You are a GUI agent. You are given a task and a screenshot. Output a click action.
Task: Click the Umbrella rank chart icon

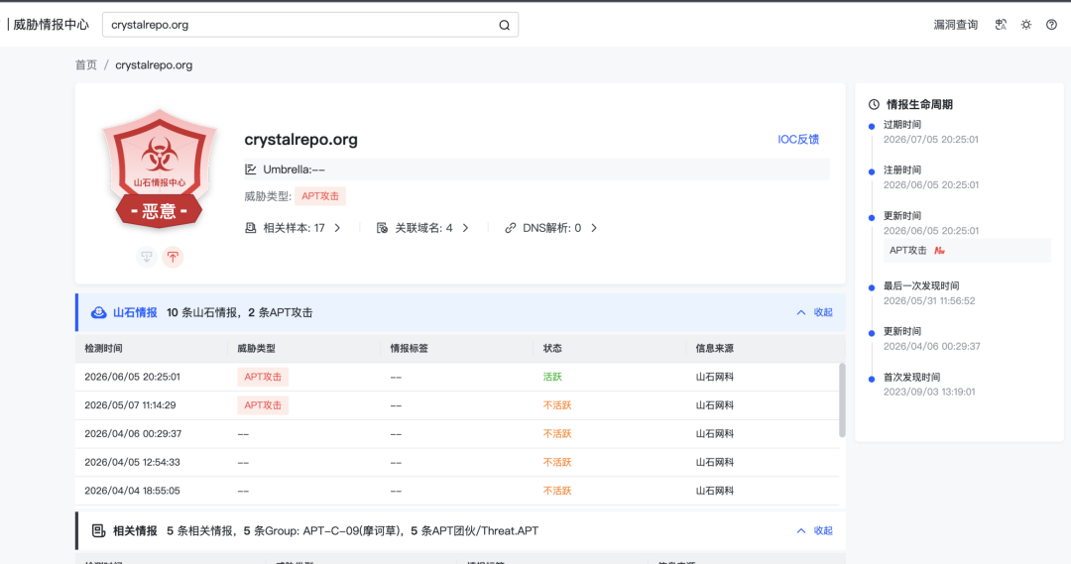tap(251, 169)
